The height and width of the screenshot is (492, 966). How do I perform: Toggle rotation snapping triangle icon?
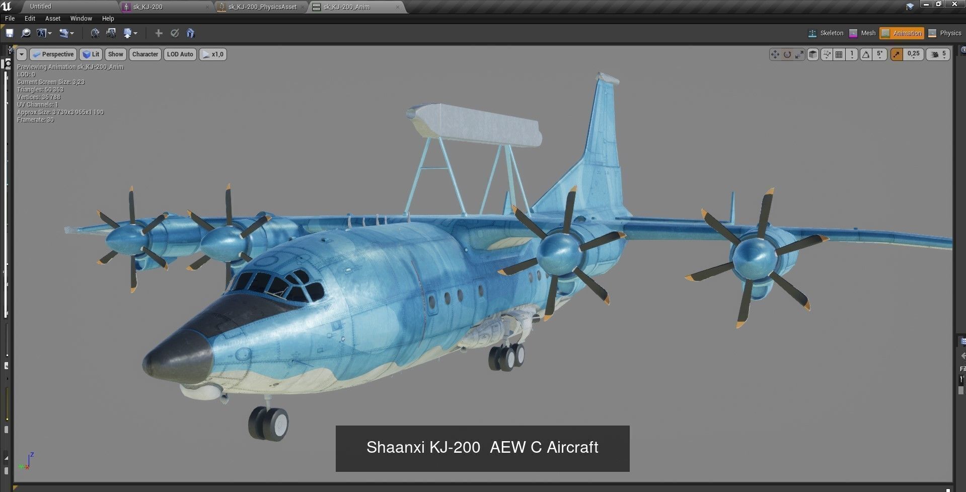[x=866, y=54]
